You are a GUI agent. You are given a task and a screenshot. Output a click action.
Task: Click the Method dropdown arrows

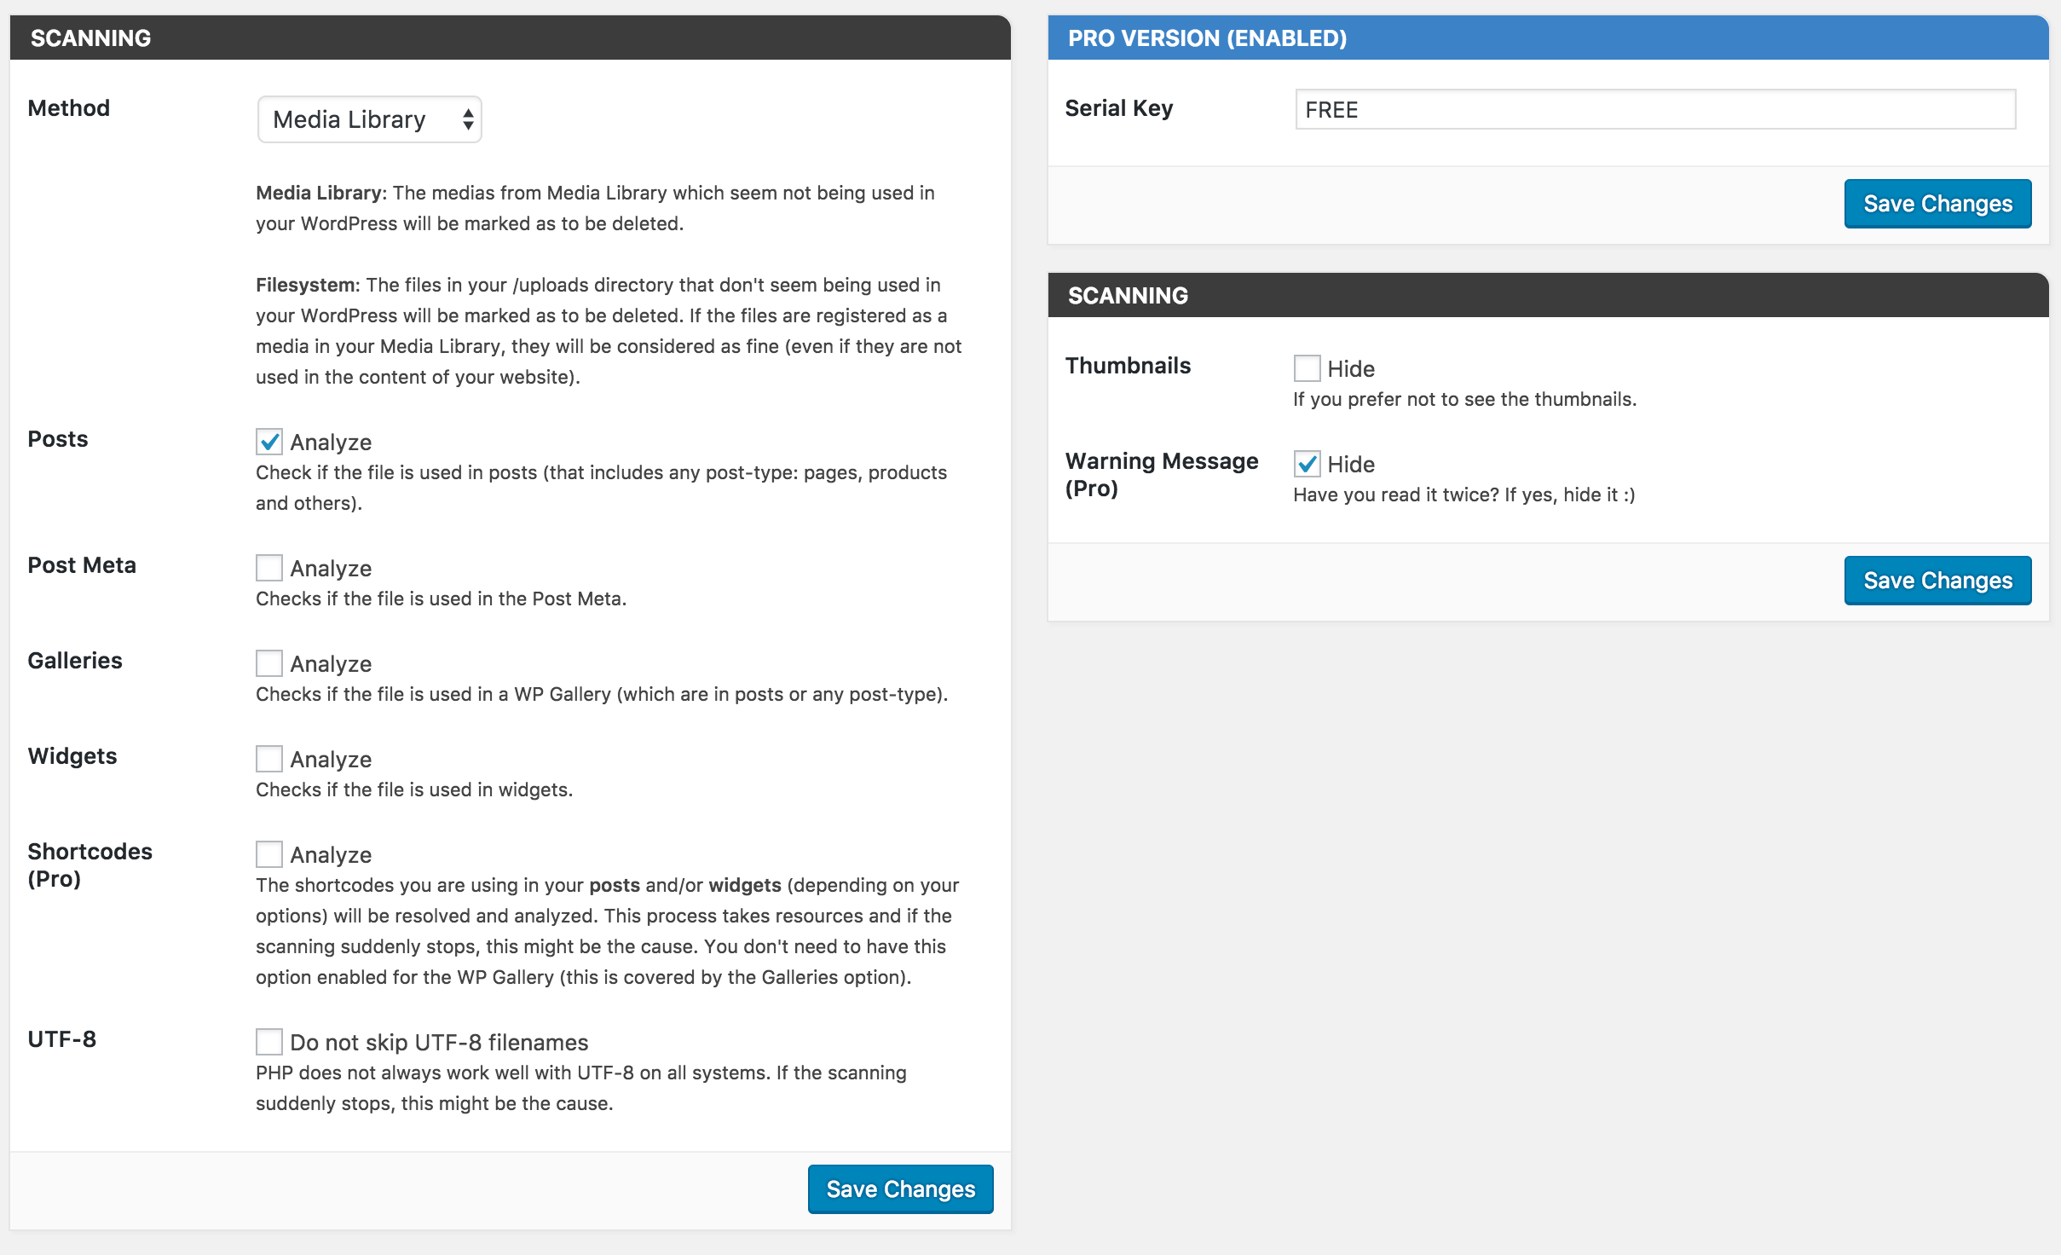click(x=468, y=119)
